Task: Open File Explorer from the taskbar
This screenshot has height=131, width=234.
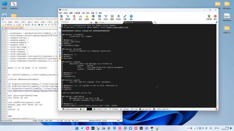Action: [x=98, y=128]
